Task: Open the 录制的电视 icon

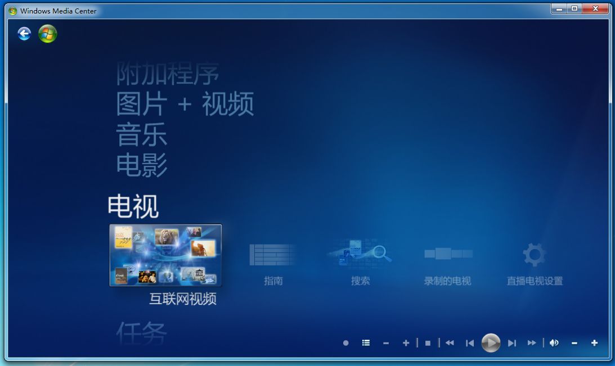Action: (x=448, y=254)
